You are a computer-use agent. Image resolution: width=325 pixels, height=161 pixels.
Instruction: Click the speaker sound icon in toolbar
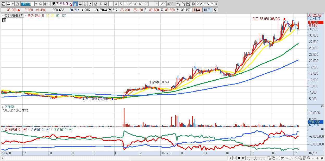(x=45, y=4)
